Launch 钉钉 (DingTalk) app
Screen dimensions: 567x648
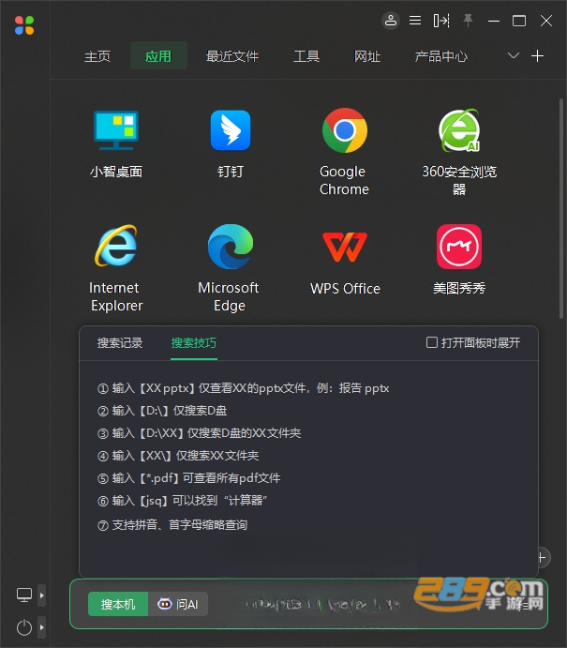[231, 130]
